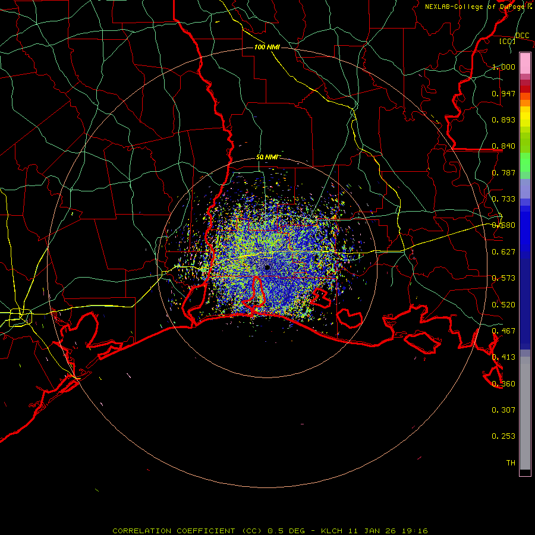535x535 pixels.
Task: Click the 100 NMI range ring label
Action: 267,47
